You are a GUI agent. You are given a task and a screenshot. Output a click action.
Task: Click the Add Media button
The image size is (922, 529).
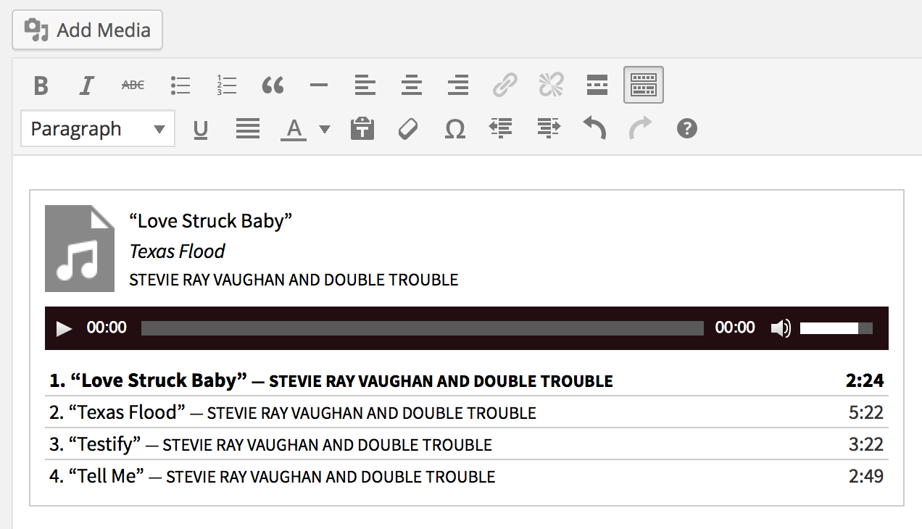coord(88,30)
